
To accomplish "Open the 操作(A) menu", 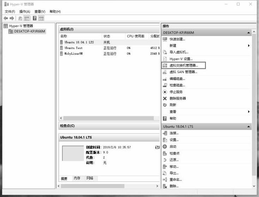I will point(25,12).
